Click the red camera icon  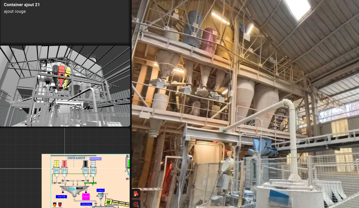pyautogui.click(x=136, y=194)
